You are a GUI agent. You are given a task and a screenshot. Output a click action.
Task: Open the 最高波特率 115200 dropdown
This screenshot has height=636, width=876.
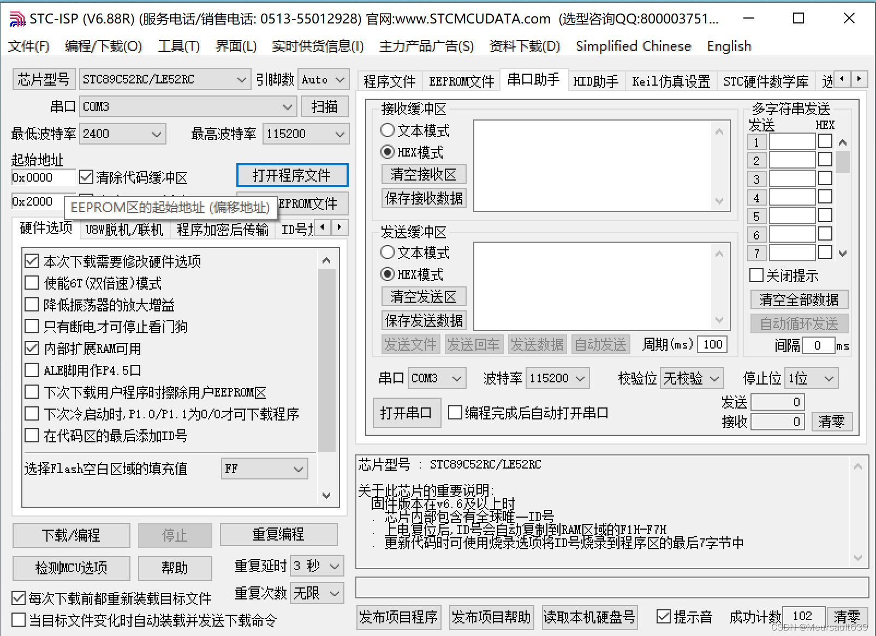tap(306, 134)
